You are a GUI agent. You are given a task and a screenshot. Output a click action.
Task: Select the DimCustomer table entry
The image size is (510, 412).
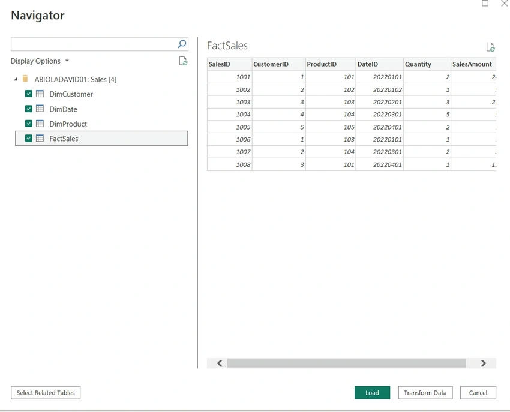(71, 94)
